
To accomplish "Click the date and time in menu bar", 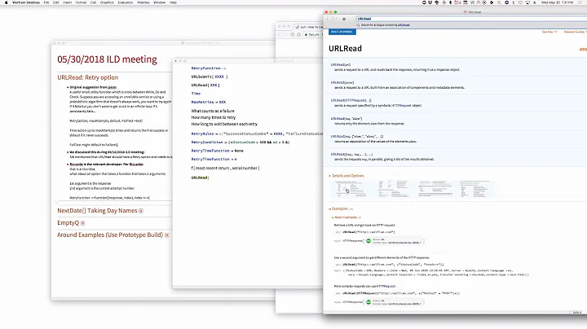I will pyautogui.click(x=557, y=2).
